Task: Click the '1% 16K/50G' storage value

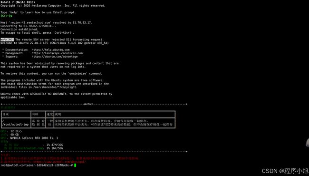Action: 55,148
